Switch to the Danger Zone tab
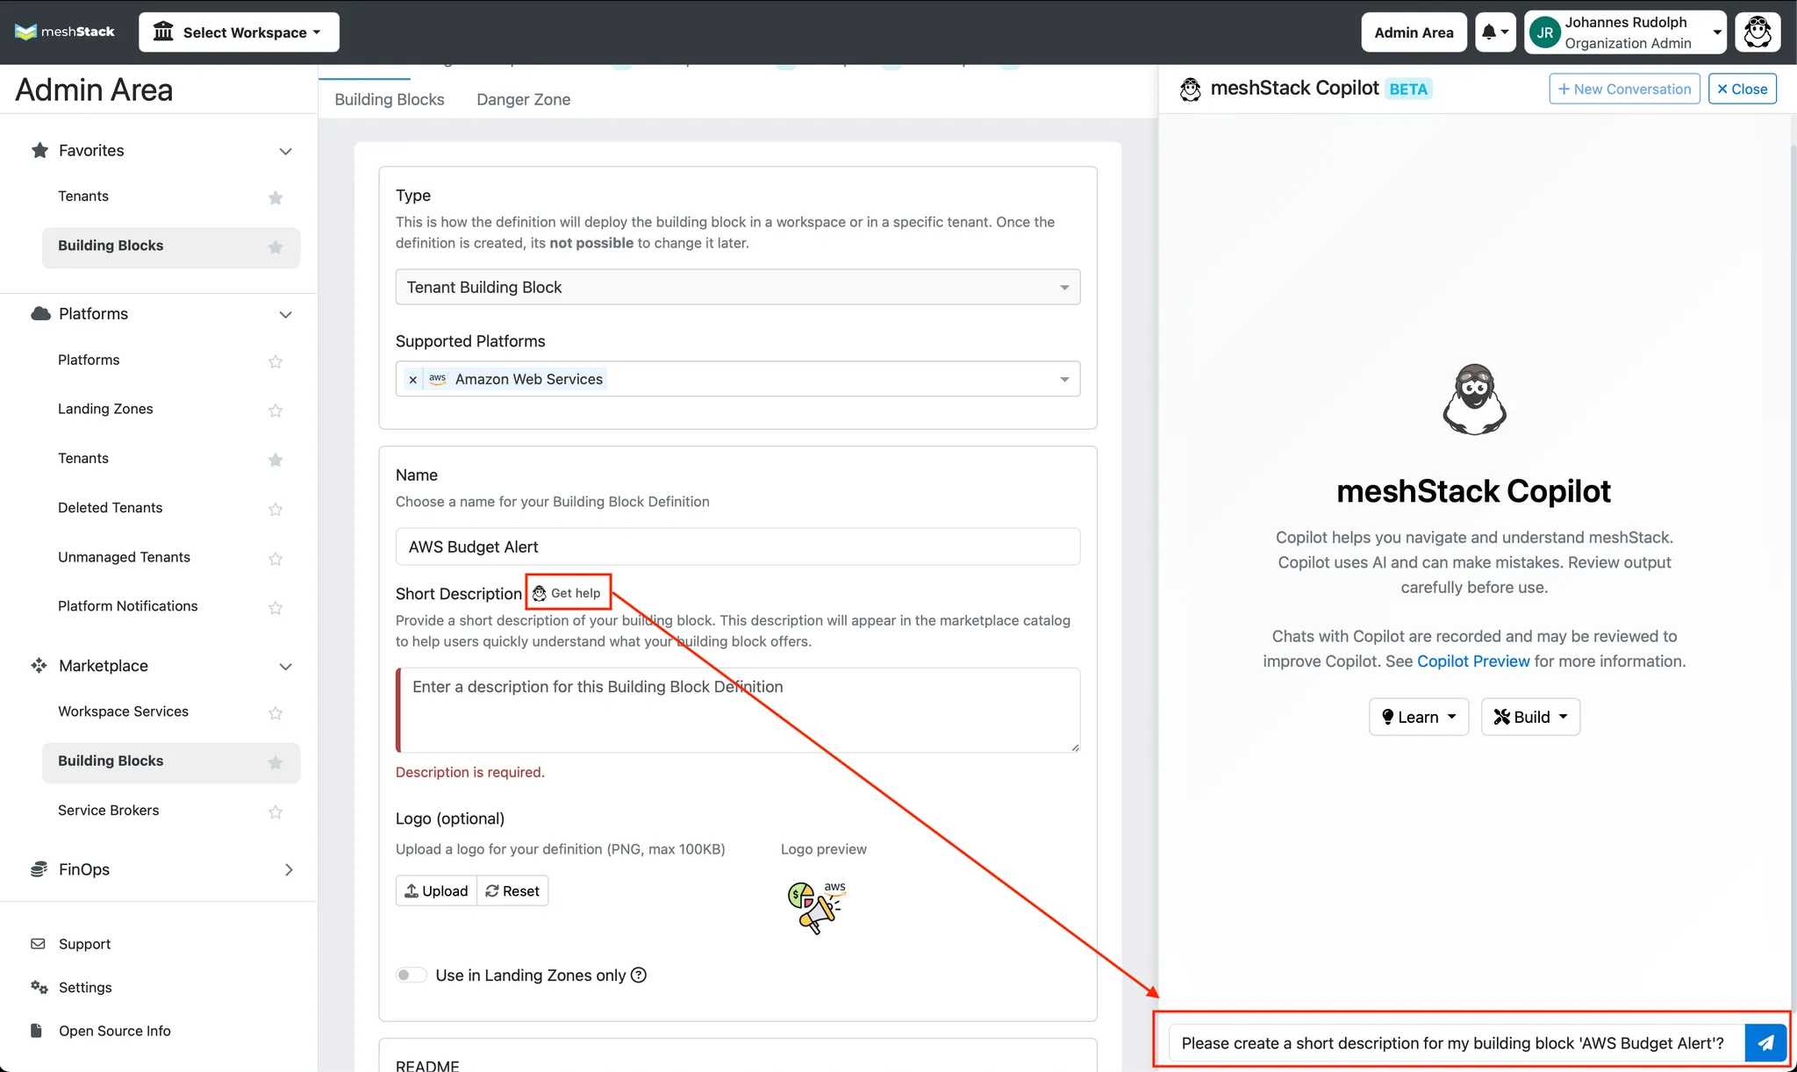Screen dimensions: 1797x1072 coord(523,99)
